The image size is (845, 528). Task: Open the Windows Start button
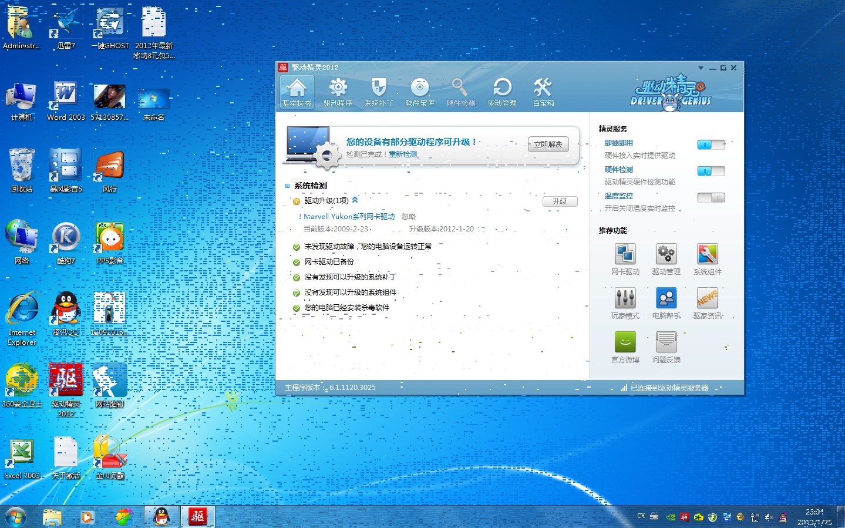(16, 517)
